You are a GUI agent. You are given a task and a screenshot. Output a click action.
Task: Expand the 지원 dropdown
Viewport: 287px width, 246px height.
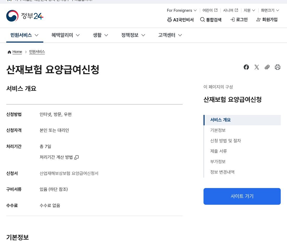point(249,10)
